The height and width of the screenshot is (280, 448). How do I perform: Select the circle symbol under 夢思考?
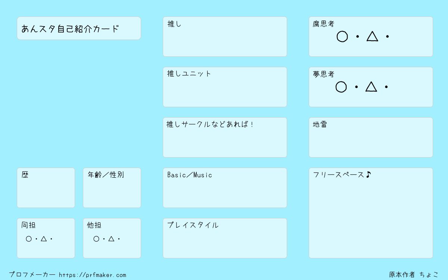tap(341, 87)
